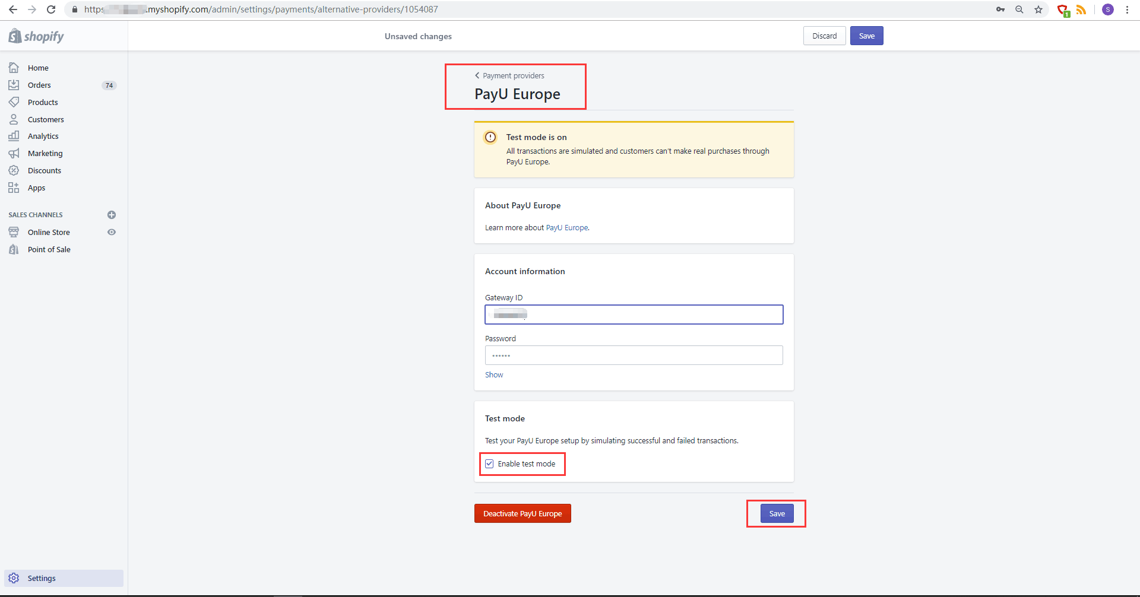Viewport: 1140px width, 597px height.
Task: Click the Apps grid icon
Action: [14, 188]
